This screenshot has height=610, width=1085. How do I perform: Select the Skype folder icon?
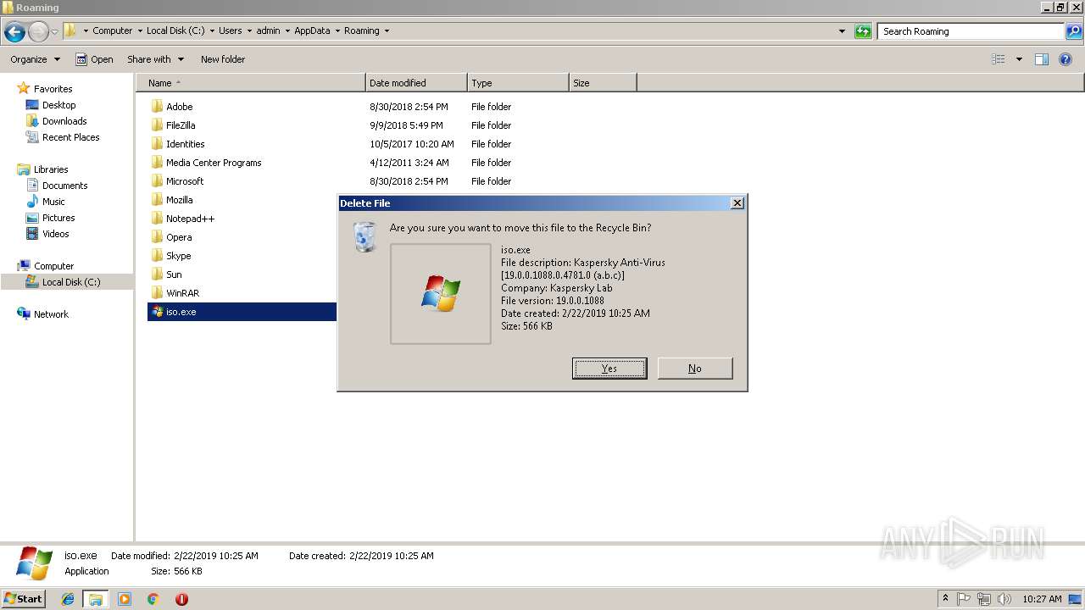[x=157, y=255]
